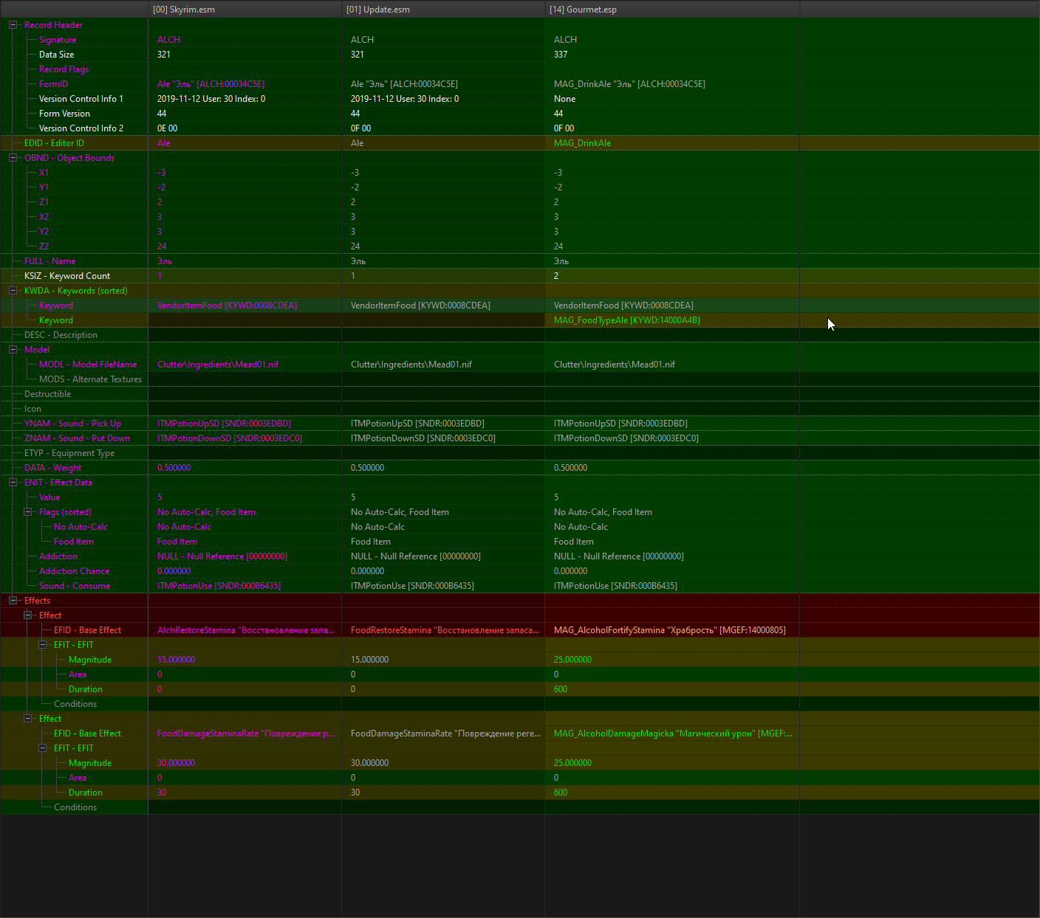Click Data Size value 337
Image resolution: width=1040 pixels, height=918 pixels.
pyautogui.click(x=561, y=55)
